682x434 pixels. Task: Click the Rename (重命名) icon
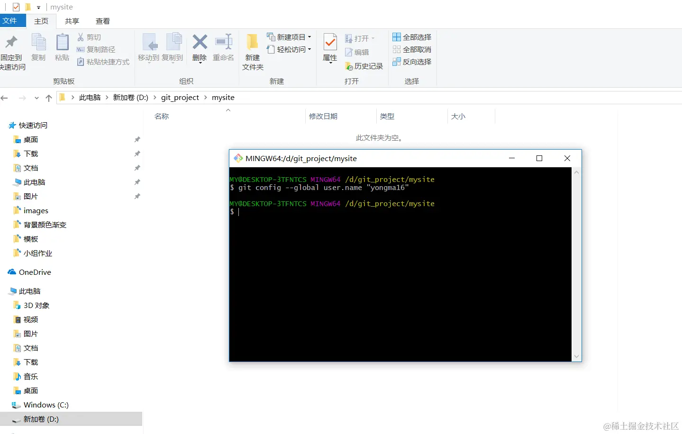tap(223, 42)
